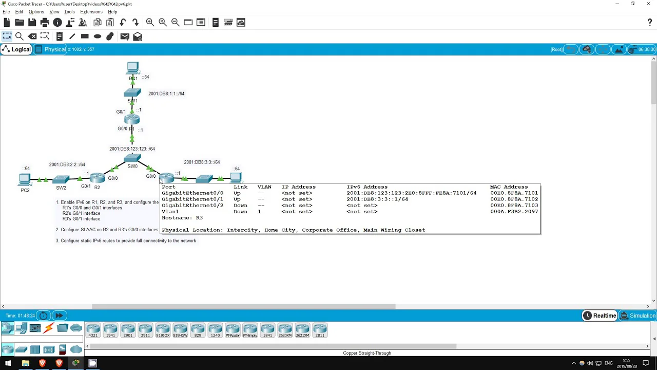This screenshot has width=657, height=370.
Task: Pick the Delete tool in the toolbar
Action: tap(32, 36)
